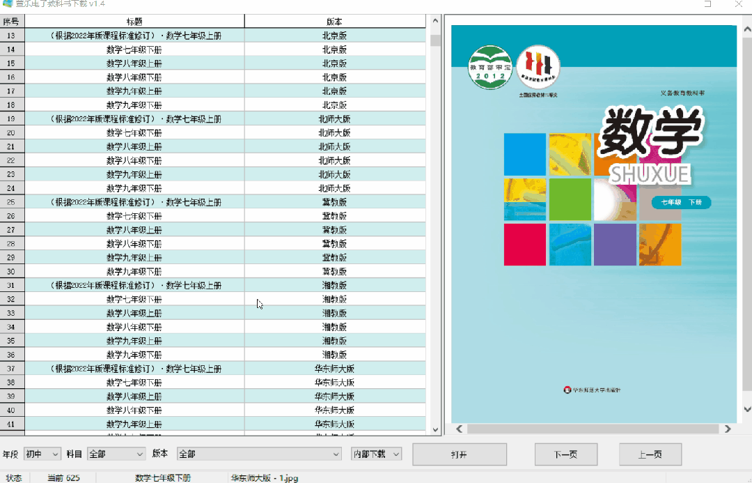The width and height of the screenshot is (752, 483).
Task: Select row 25 title for 冀教版
Action: click(134, 202)
